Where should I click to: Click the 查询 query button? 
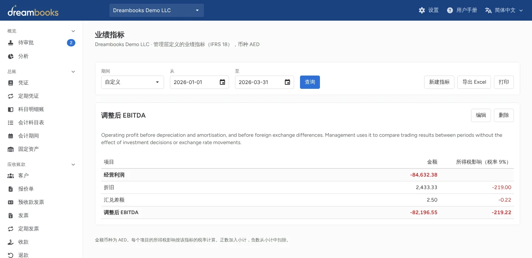click(310, 82)
